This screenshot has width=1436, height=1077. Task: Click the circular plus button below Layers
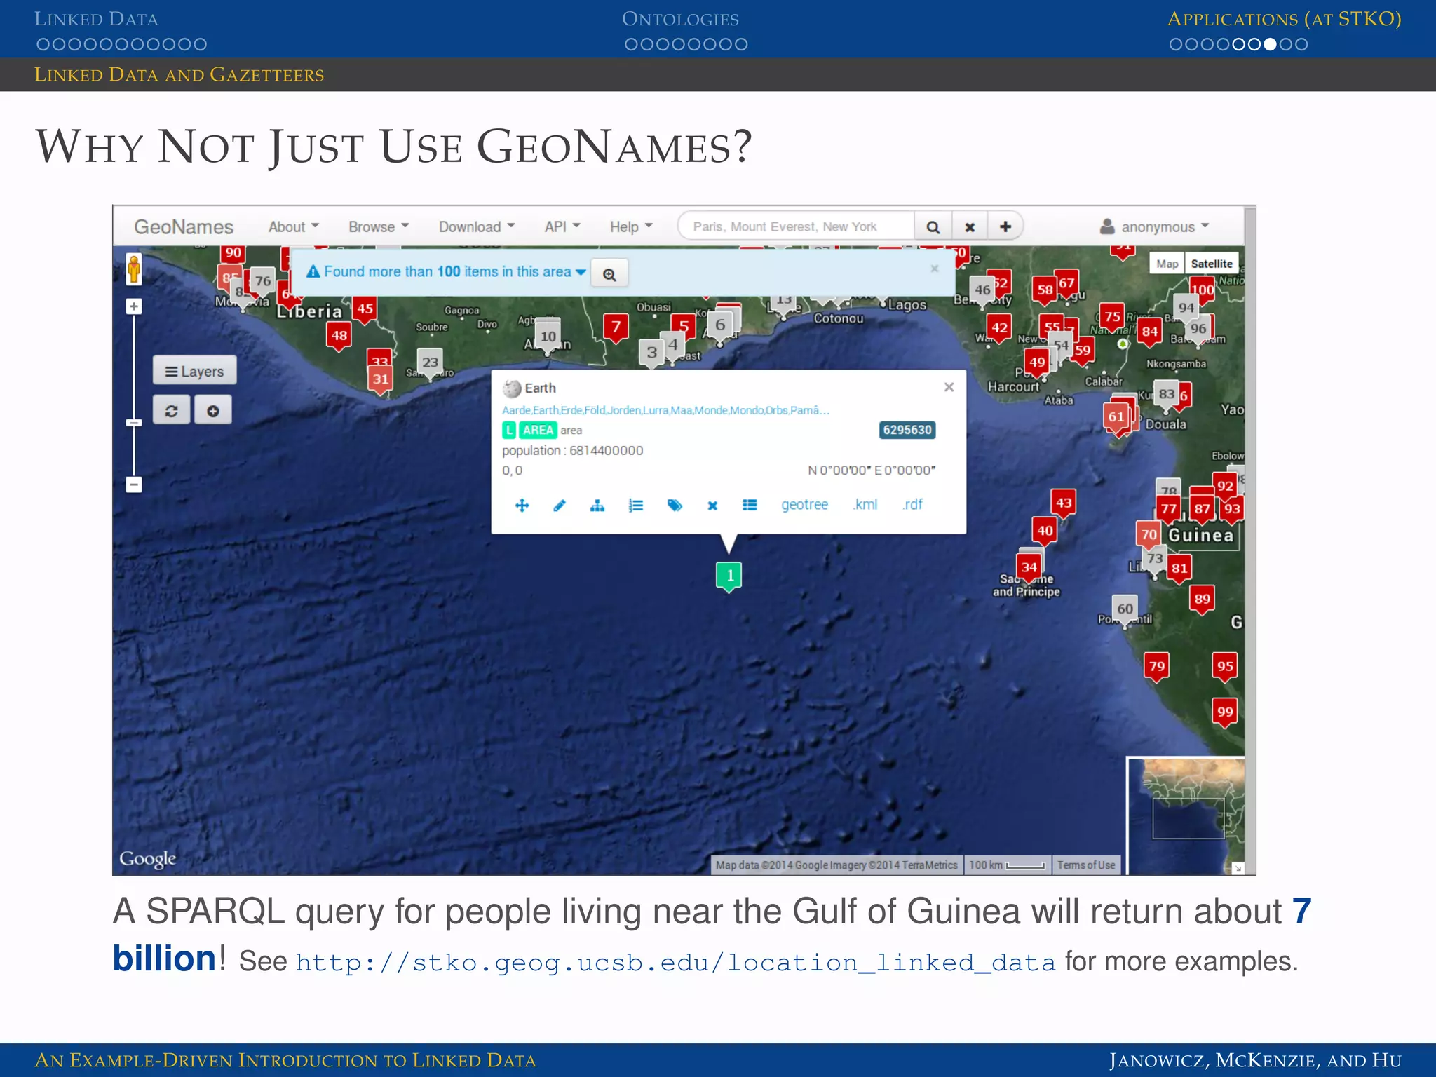click(x=213, y=410)
